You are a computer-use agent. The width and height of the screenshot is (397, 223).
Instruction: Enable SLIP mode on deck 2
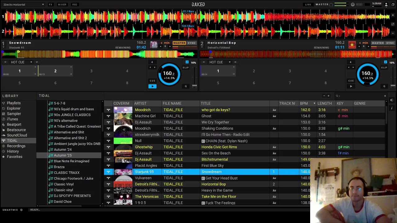coord(384,68)
